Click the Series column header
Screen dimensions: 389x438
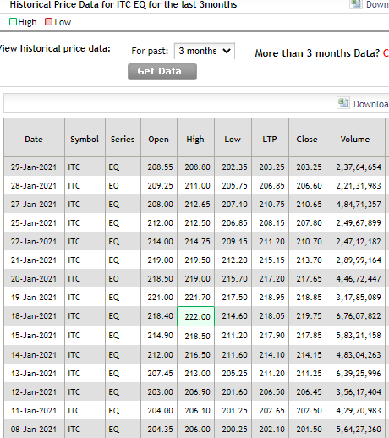(x=123, y=139)
